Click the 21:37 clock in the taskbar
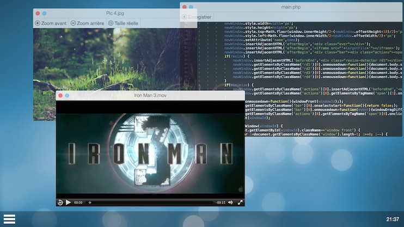The image size is (404, 227). pyautogui.click(x=393, y=219)
